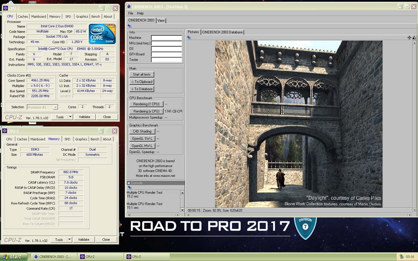The width and height of the screenshot is (418, 261).
Task: Open About tab in CPU-Z processor window
Action: click(108, 17)
